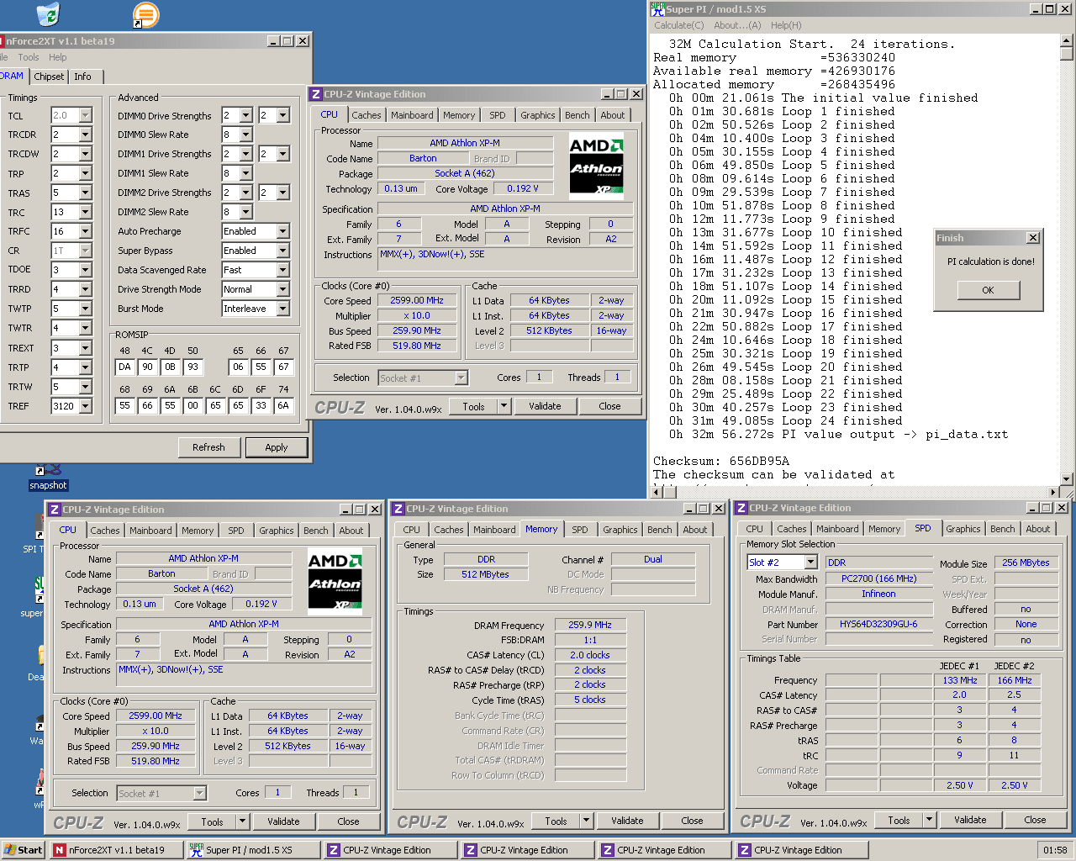
Task: Open the Auto Precharge dropdown
Action: click(282, 232)
